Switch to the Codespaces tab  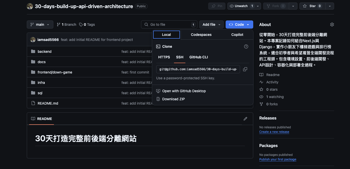point(201,35)
